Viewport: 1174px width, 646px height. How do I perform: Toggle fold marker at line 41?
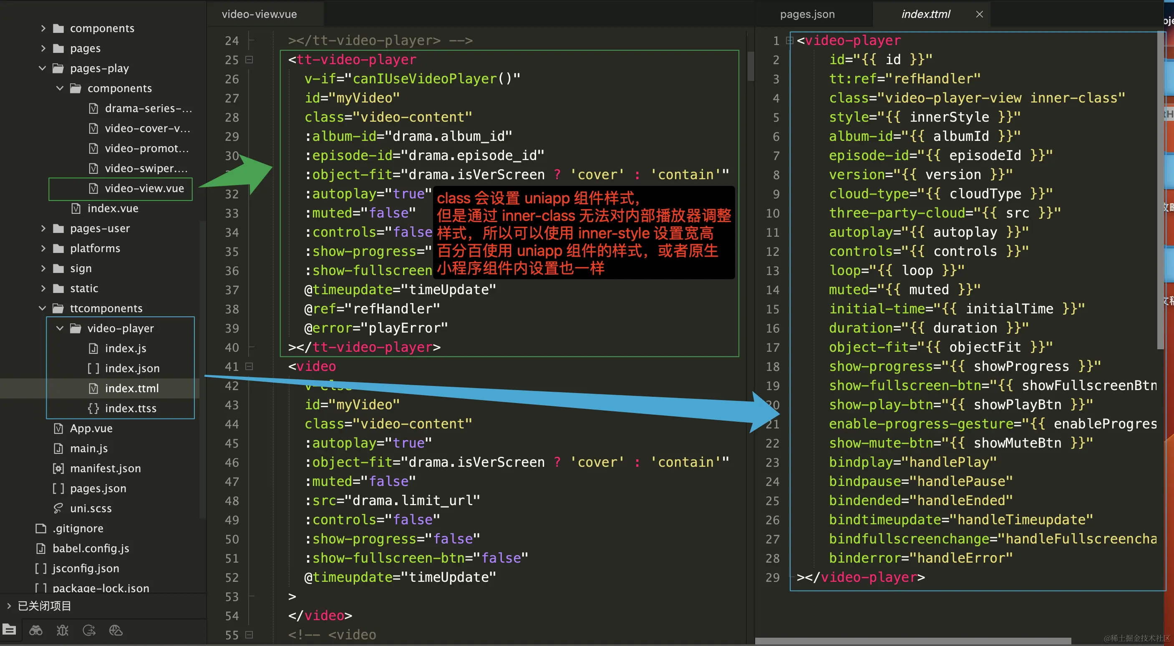coord(249,366)
